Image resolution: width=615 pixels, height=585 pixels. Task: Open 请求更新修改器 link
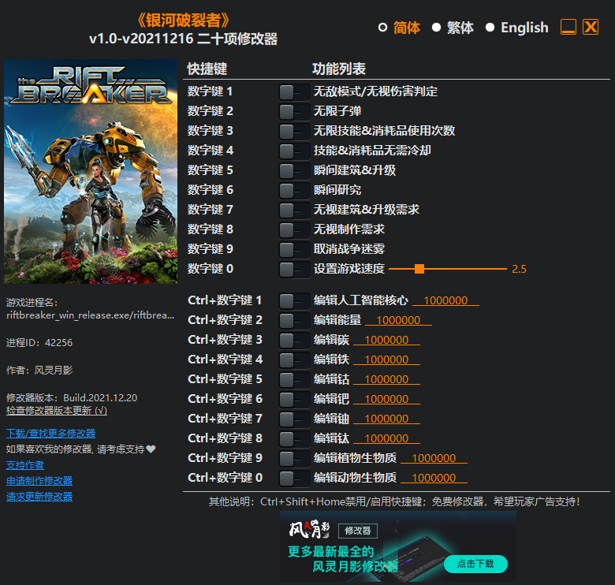pyautogui.click(x=39, y=497)
